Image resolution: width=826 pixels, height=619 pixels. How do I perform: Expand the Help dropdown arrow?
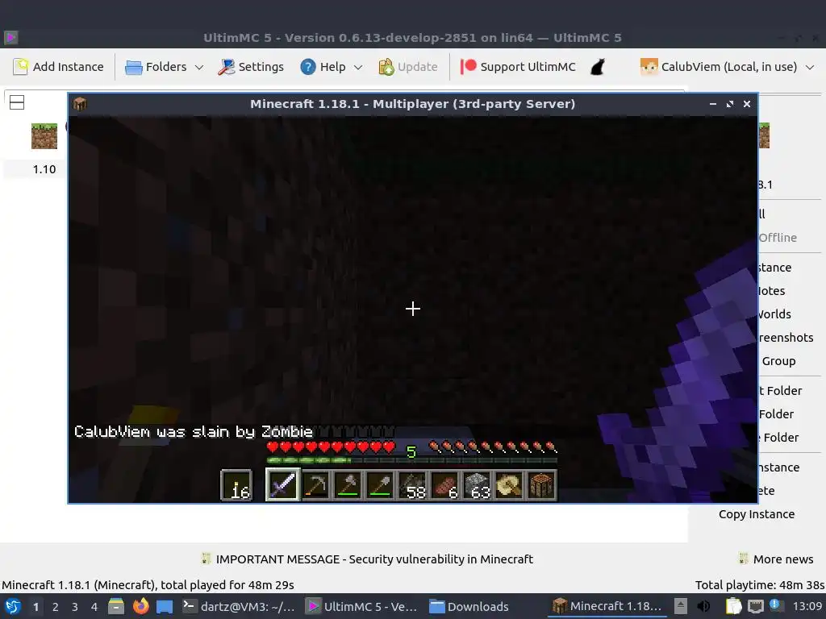[x=358, y=68]
